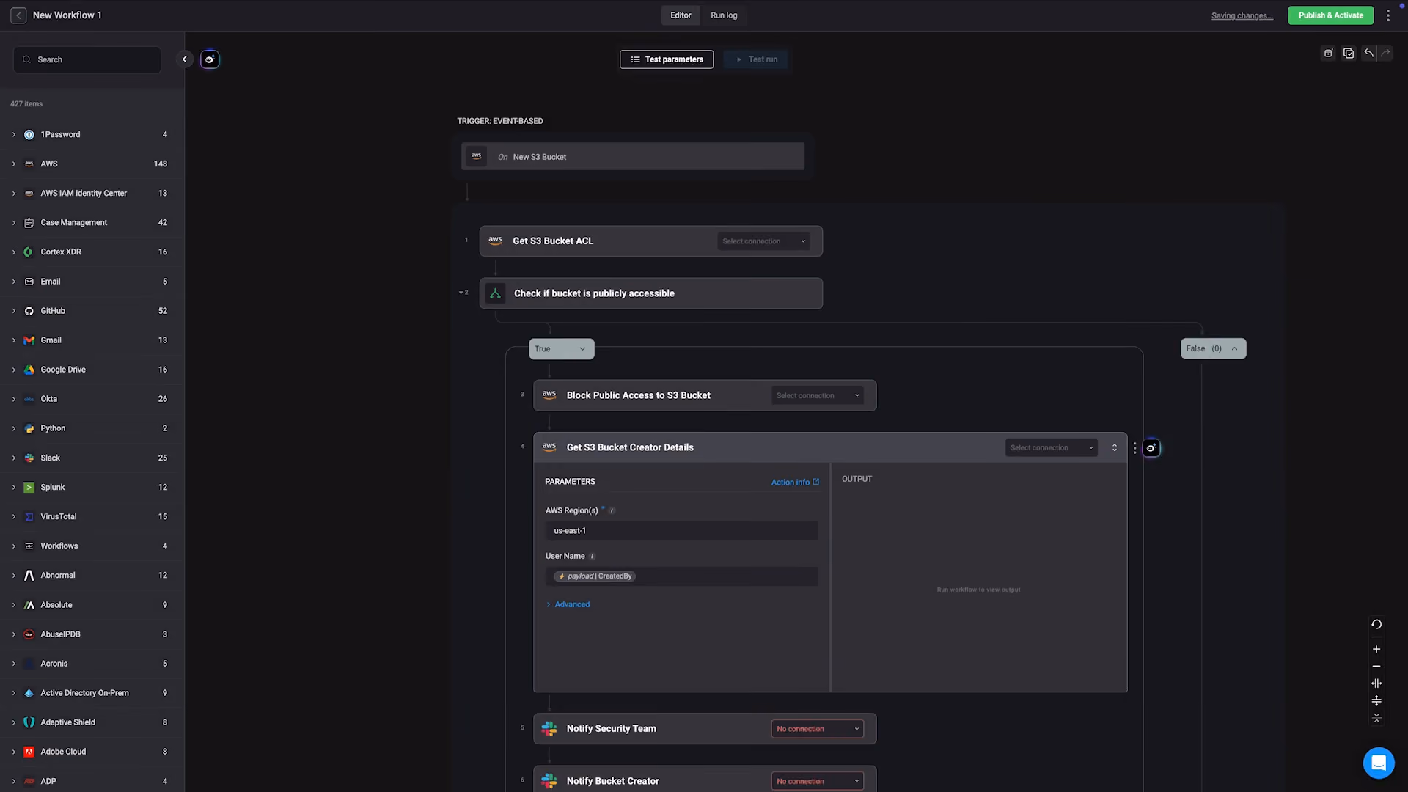Click the AWS icon on Get S3 Bucket ACL step
Screen dimensions: 1408x792
pos(496,241)
